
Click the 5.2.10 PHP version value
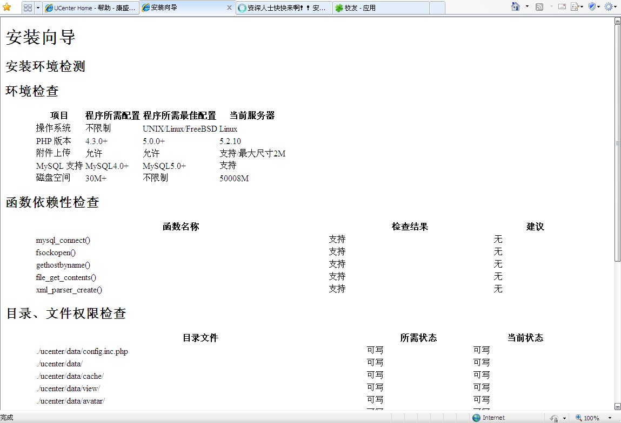tap(230, 141)
